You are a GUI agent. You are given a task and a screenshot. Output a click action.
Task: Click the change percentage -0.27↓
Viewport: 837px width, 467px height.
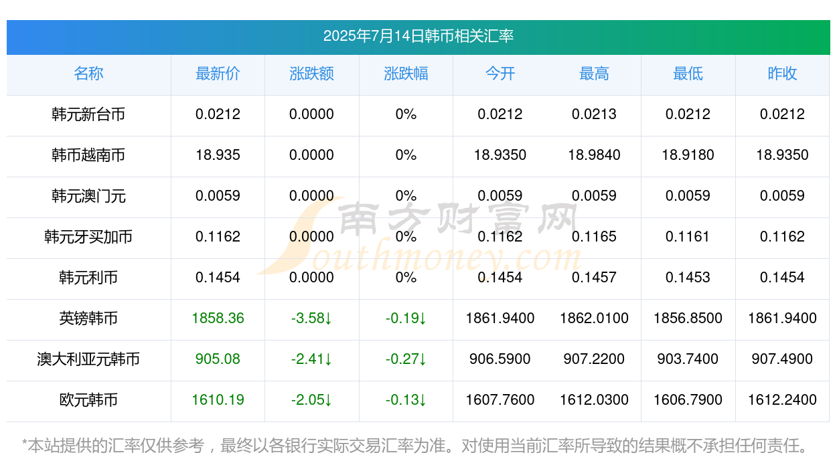click(x=406, y=359)
